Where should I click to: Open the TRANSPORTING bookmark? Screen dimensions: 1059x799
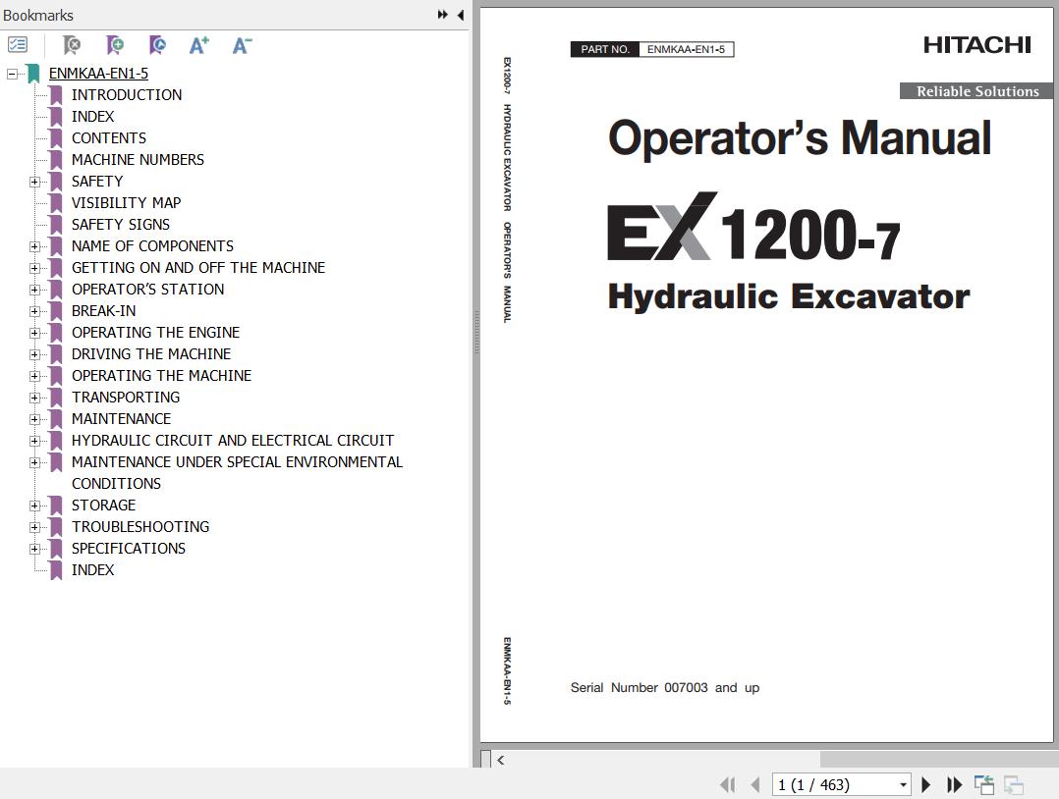[126, 398]
